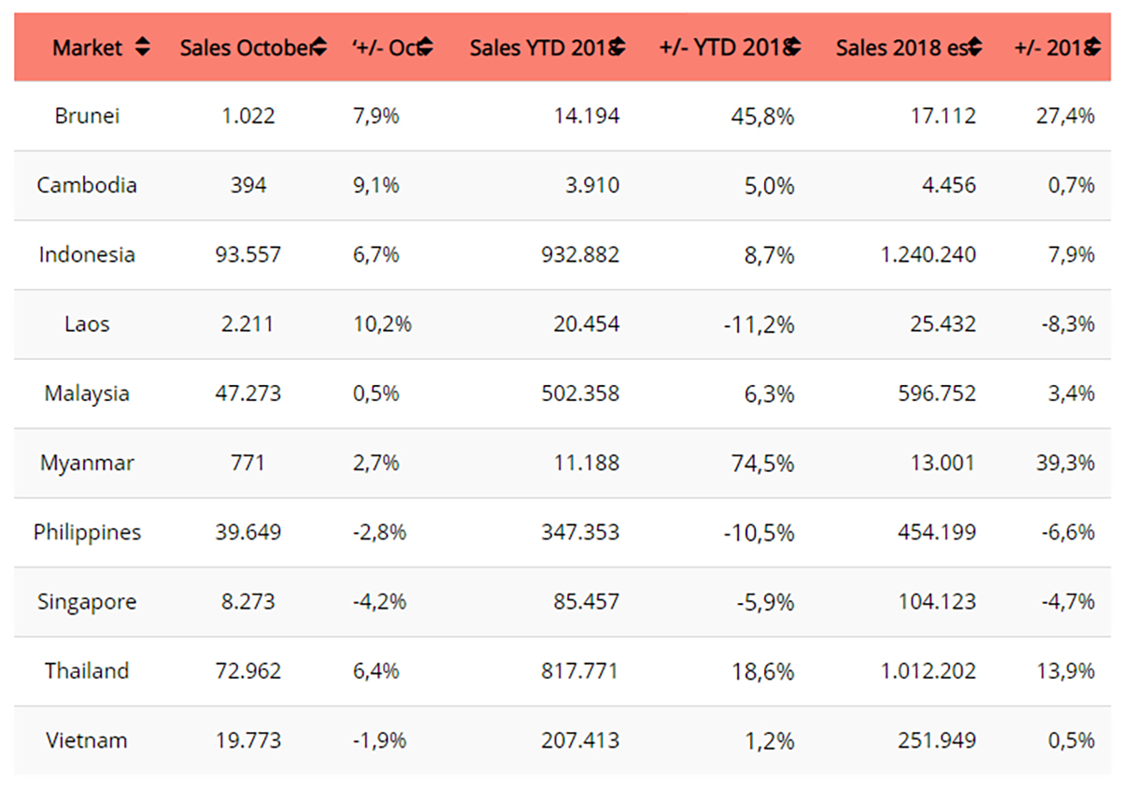Image resolution: width=1121 pixels, height=789 pixels.
Task: Click Laos October change value 10,2%
Action: (382, 324)
